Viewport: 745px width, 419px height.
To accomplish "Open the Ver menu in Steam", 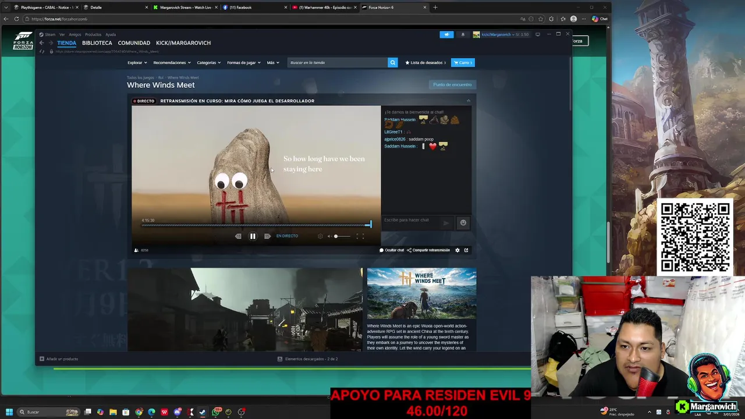I will click(x=62, y=34).
